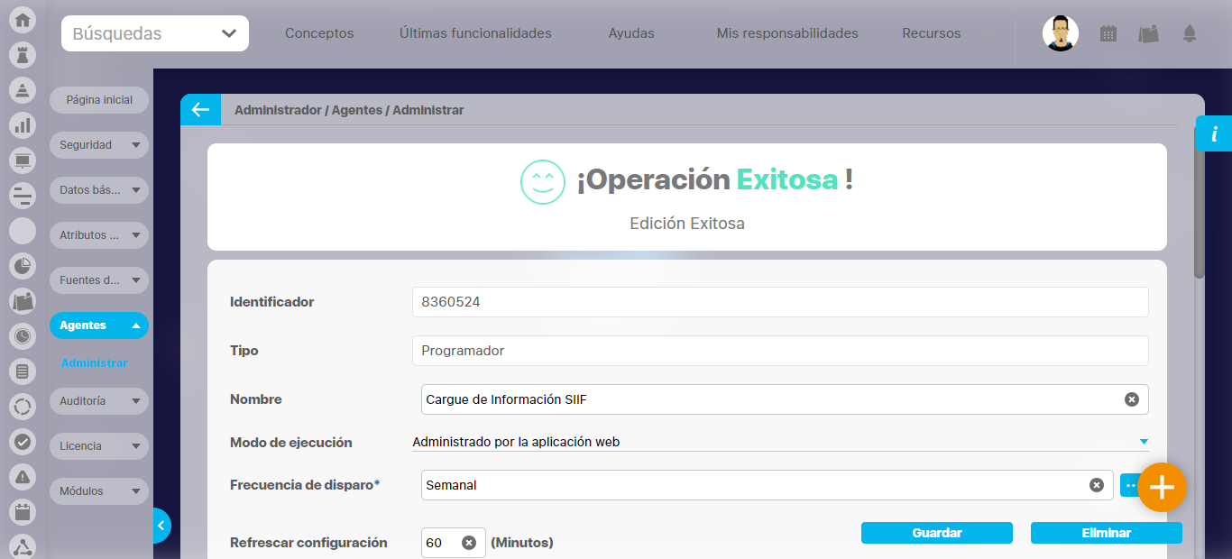Open the Conceptos top menu
The width and height of the screenshot is (1232, 559).
point(319,33)
